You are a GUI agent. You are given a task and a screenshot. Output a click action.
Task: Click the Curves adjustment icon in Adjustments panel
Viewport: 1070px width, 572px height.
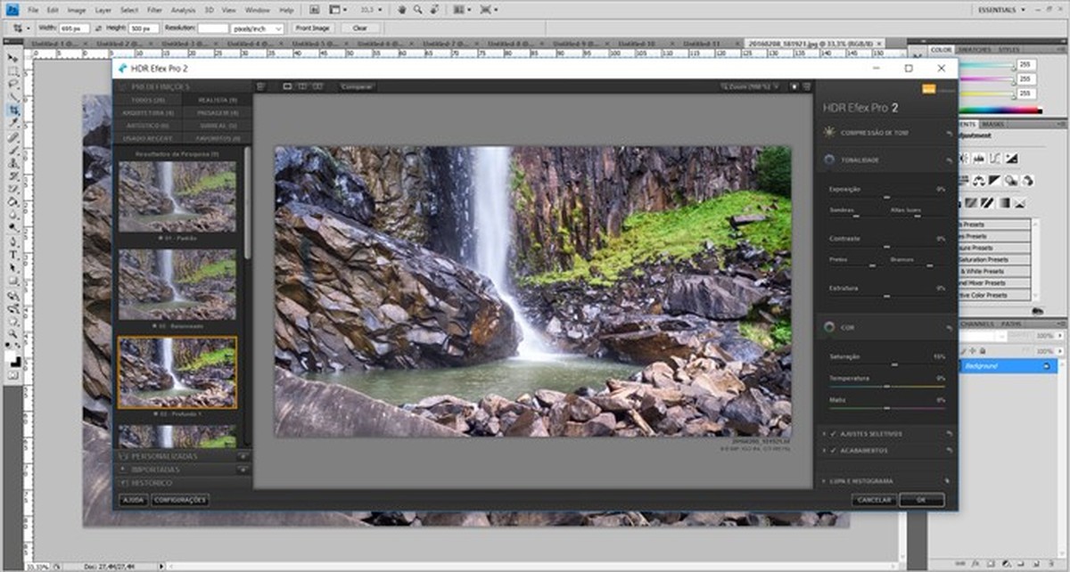pos(994,158)
